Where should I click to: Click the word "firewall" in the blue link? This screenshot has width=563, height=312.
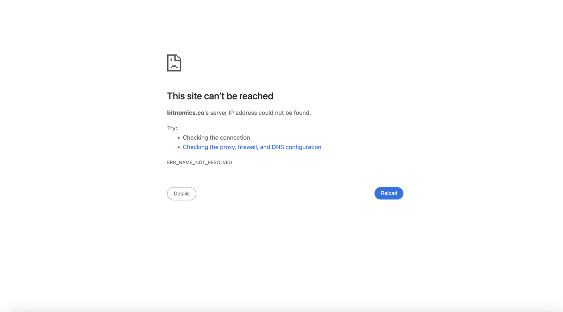pyautogui.click(x=247, y=147)
